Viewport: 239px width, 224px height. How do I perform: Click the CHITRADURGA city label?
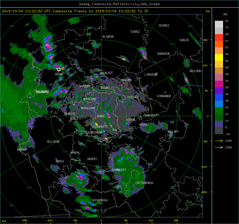pos(144,183)
